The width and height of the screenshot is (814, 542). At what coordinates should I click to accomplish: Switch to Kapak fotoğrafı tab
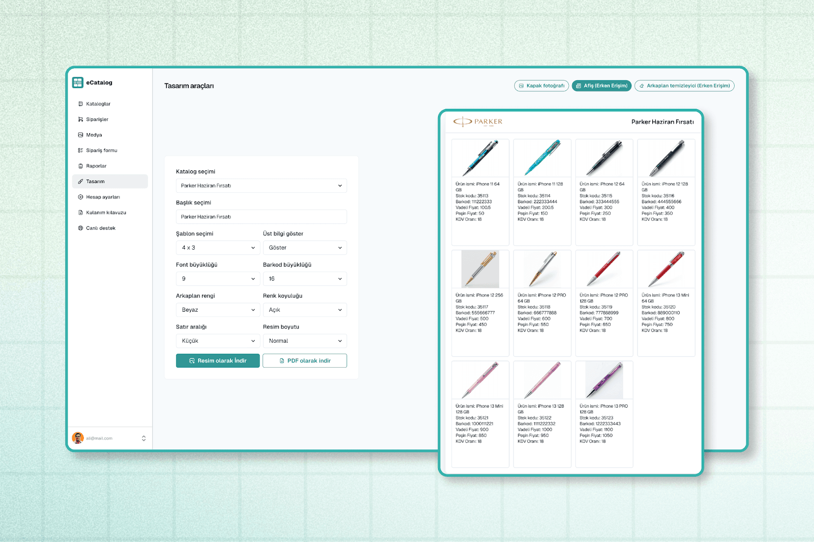tap(541, 86)
